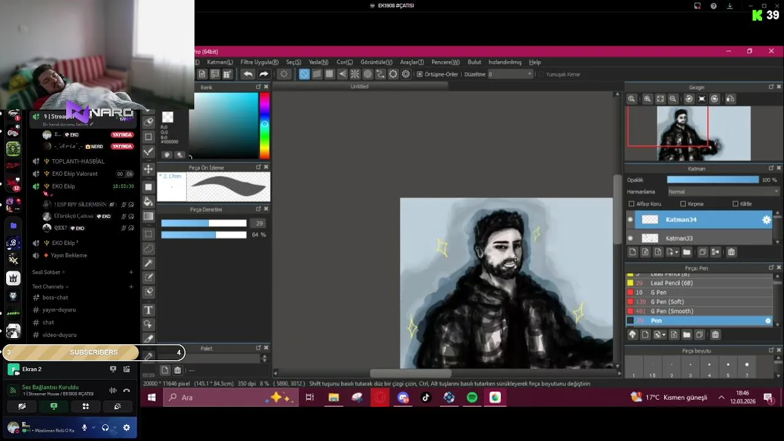Show hidden Windows system tray icons
Image resolution: width=784 pixels, height=441 pixels.
click(x=722, y=398)
